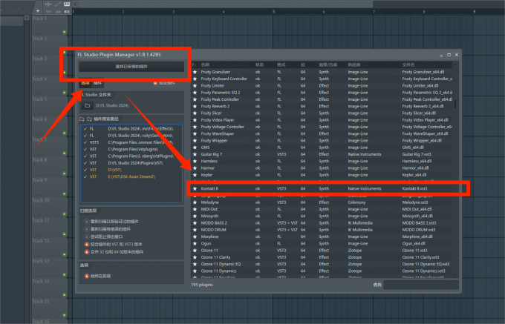Click the 查找 search input field
Screen dimensions: 505x324
coord(421,285)
